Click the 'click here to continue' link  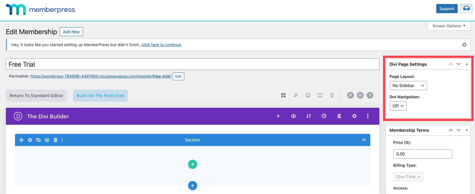[x=161, y=45]
